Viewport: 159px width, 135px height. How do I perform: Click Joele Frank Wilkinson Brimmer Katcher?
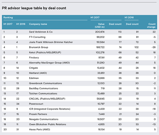coord(51,42)
